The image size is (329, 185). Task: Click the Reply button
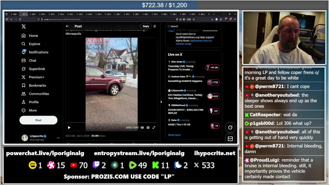click(146, 26)
